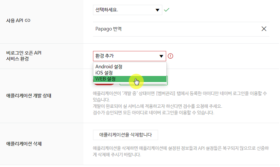This screenshot has width=280, height=167.
Task: Click the red exclamation warning icon
Action: tap(170, 56)
